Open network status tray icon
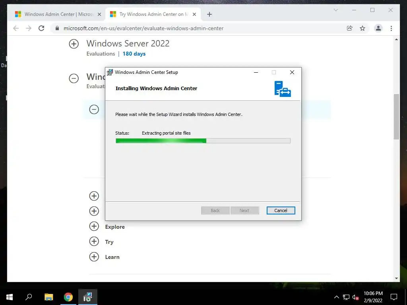Screen dimensions: 407x305 click(346, 297)
